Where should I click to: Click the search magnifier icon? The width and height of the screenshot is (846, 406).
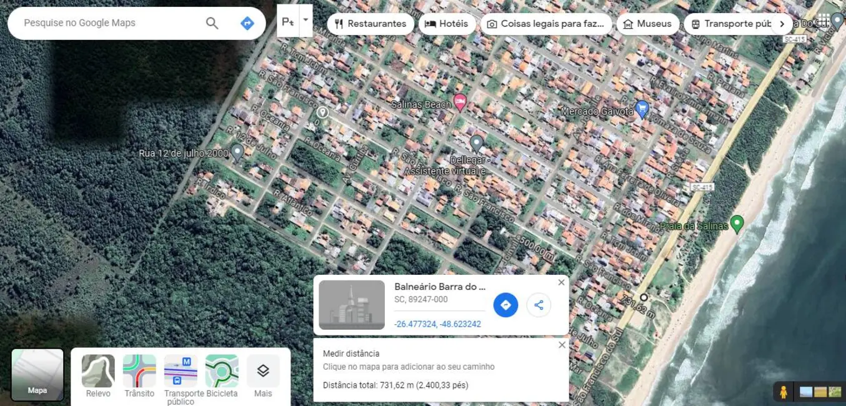(x=212, y=23)
